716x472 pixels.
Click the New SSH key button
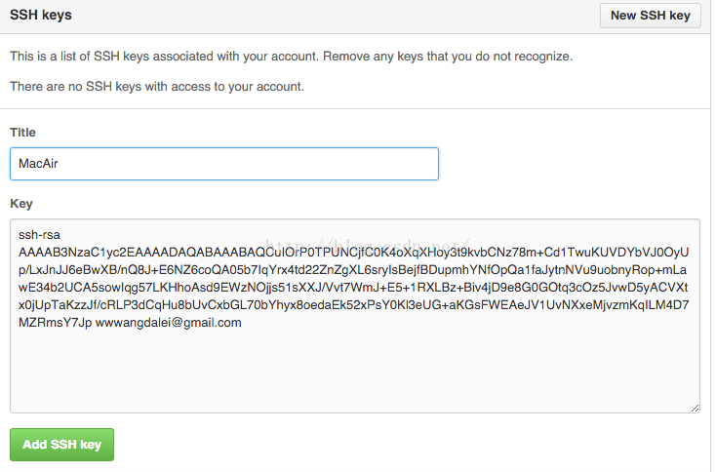tap(650, 16)
